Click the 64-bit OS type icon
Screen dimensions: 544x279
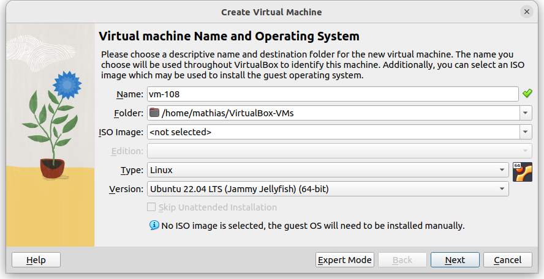tap(522, 173)
